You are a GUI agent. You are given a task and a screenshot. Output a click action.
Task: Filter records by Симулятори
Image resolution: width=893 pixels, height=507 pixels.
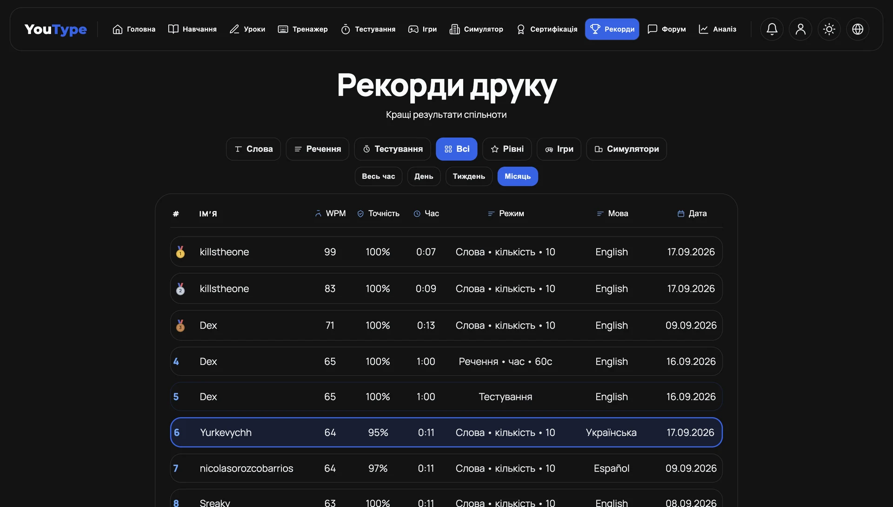(626, 149)
